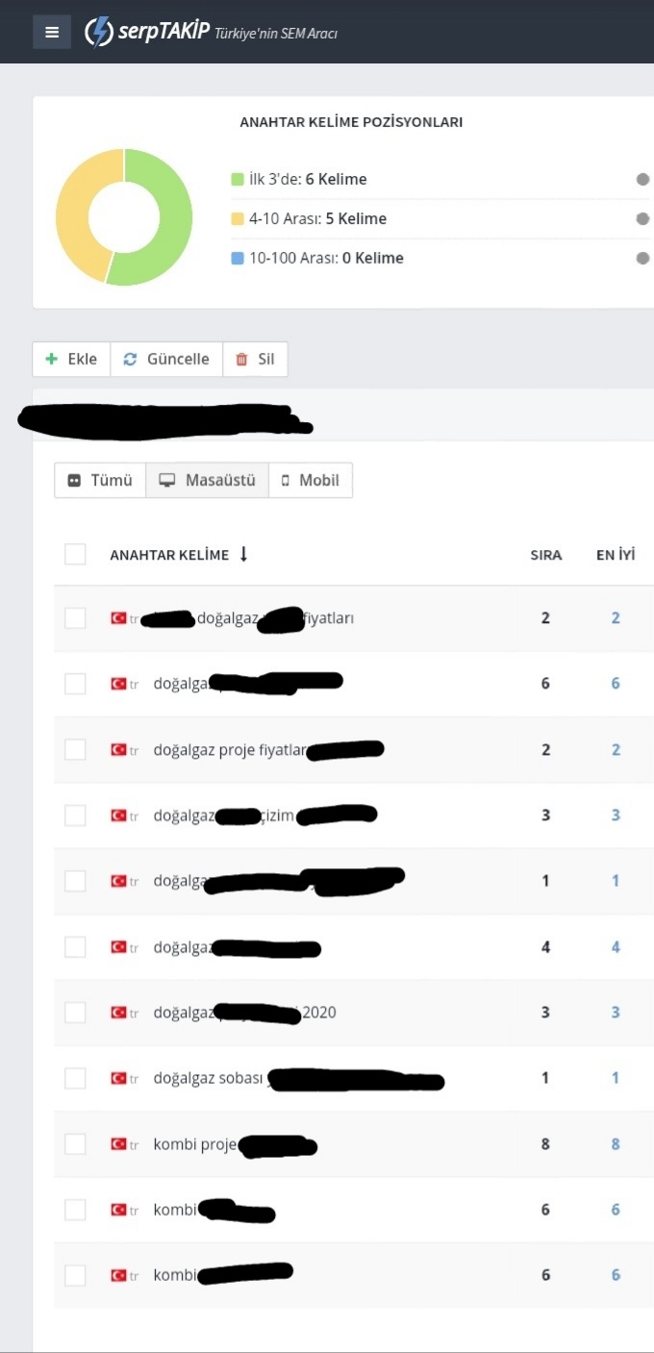
Task: Click gray dot beside 10-100 Arası legend
Action: coord(642,258)
